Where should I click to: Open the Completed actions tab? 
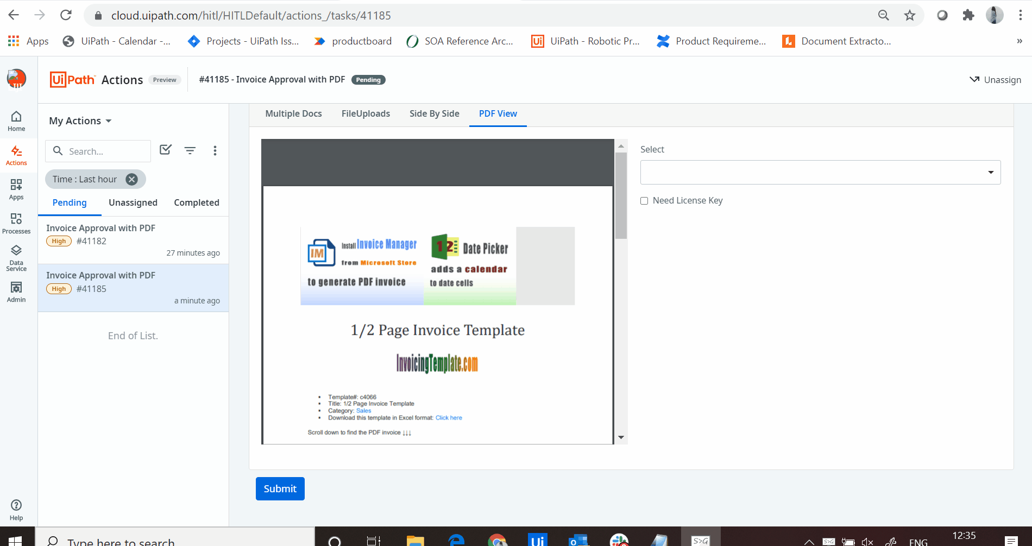point(197,202)
